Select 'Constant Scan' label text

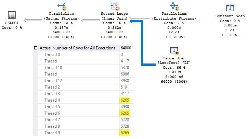click(230, 16)
